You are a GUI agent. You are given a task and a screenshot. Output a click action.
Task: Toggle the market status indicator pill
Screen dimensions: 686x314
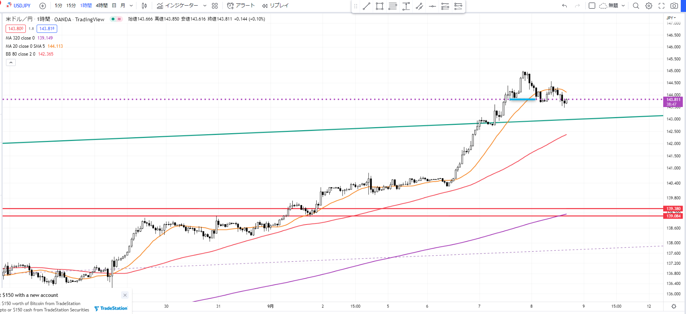coord(116,19)
